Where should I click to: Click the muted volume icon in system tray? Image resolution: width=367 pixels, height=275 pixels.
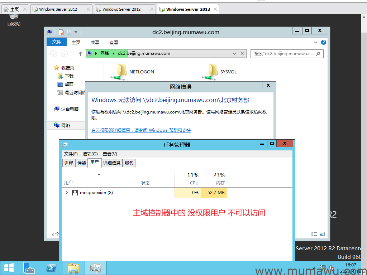tap(331, 268)
